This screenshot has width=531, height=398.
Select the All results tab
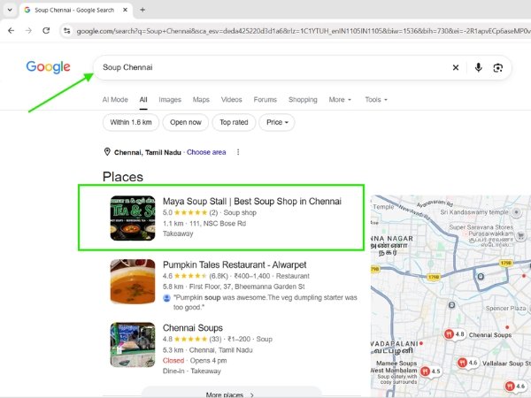(143, 100)
